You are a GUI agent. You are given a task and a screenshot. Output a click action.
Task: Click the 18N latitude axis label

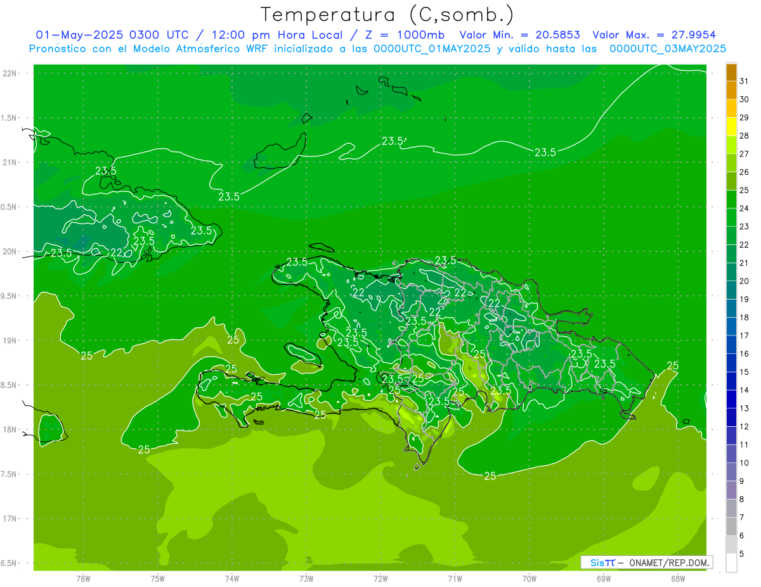point(11,429)
